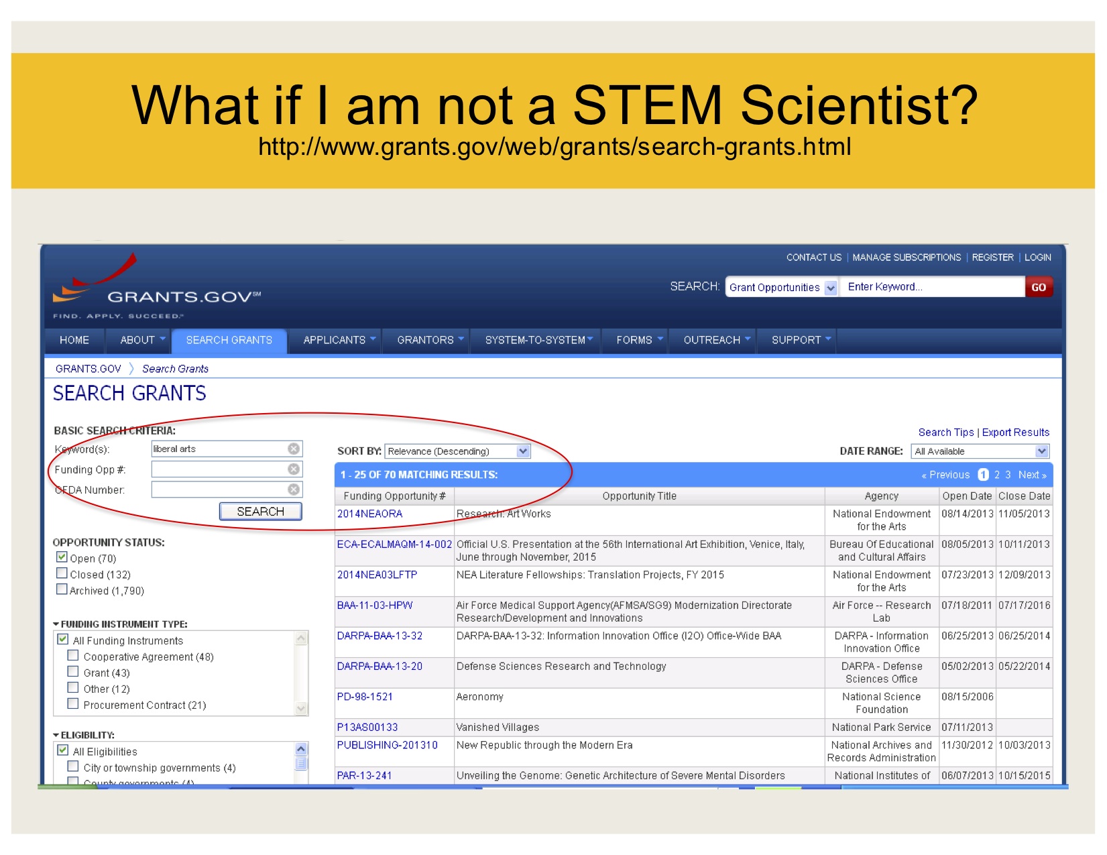Toggle All Eligibilities checkbox

click(63, 751)
